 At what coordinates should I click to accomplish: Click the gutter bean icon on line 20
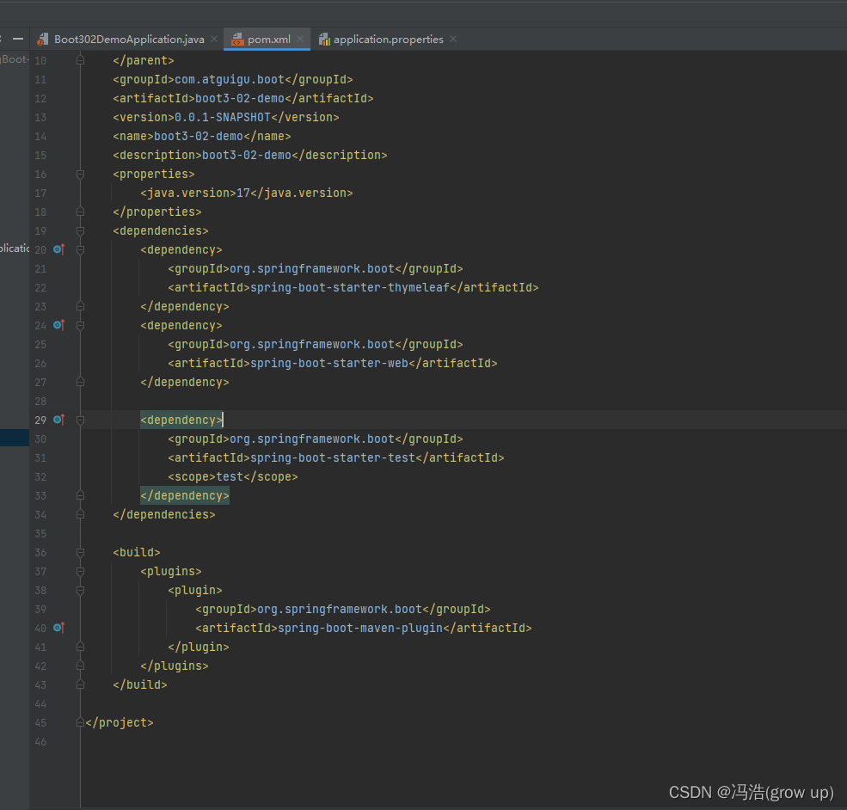[58, 249]
